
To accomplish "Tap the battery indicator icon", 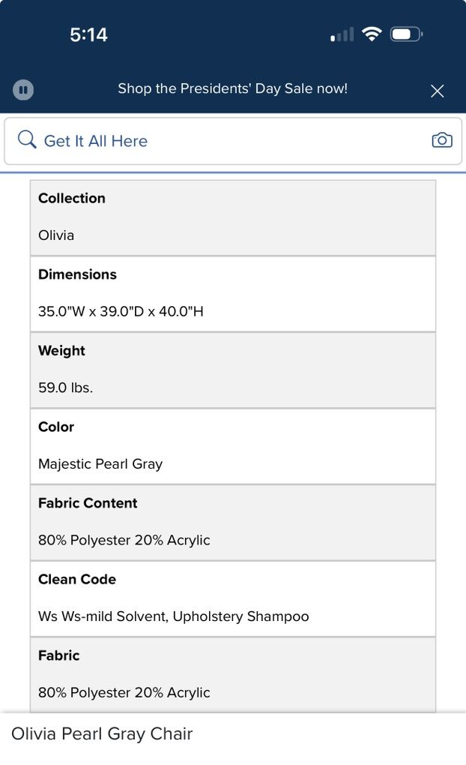I will (x=406, y=34).
